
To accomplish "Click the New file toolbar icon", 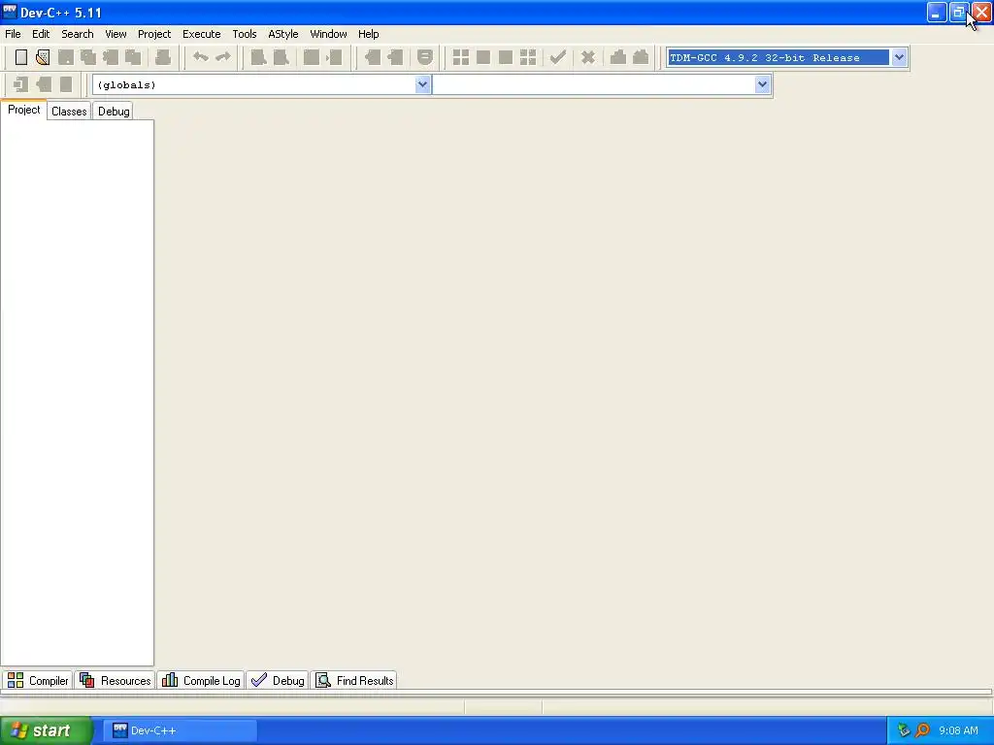I will [21, 57].
